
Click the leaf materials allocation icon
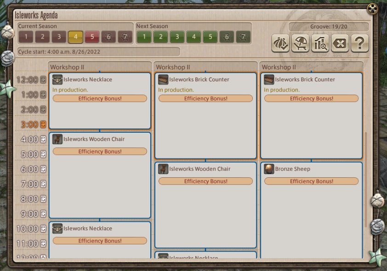point(280,43)
